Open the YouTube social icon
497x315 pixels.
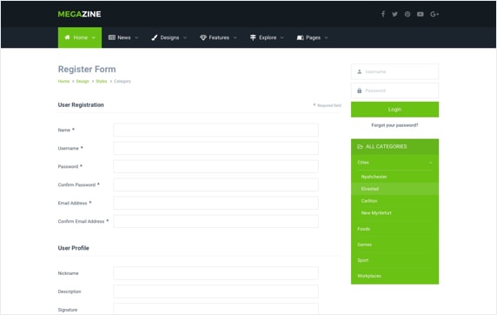click(421, 14)
